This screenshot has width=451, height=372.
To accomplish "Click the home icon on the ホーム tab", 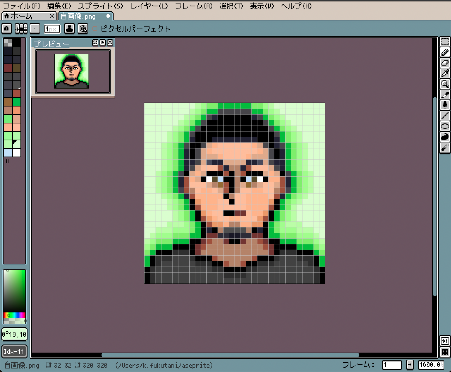I will click(x=6, y=16).
